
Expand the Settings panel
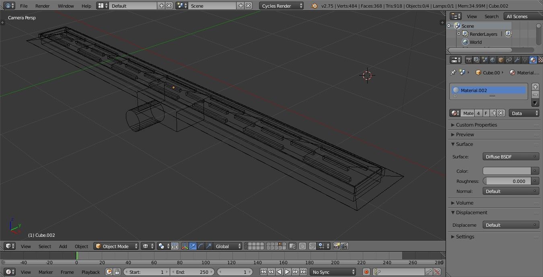[x=465, y=236]
